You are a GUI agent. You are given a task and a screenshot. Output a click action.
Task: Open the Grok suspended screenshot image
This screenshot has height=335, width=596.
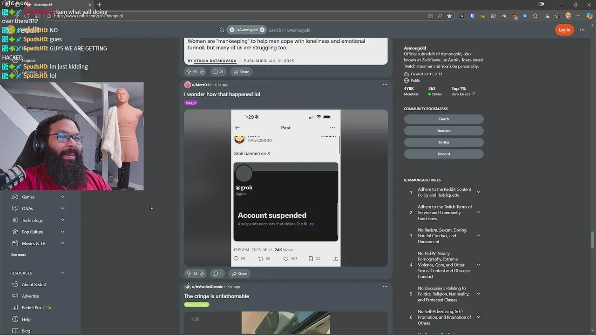tap(286, 188)
